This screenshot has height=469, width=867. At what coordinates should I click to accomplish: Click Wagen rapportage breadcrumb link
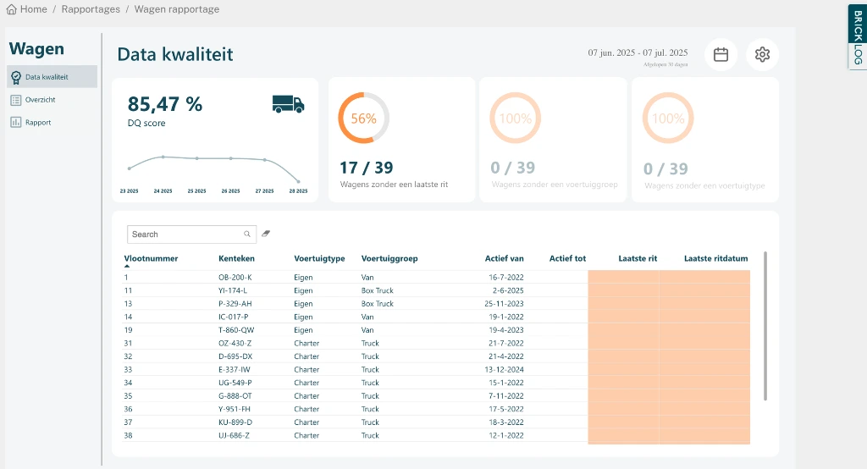176,9
